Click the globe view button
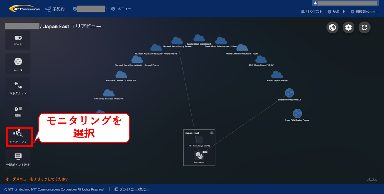384x194 pixels. 332,27
